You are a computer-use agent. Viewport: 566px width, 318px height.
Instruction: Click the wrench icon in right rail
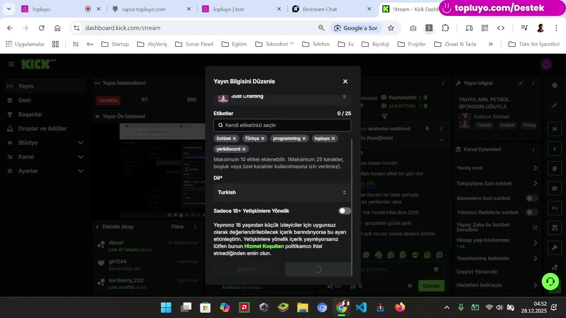(555, 248)
